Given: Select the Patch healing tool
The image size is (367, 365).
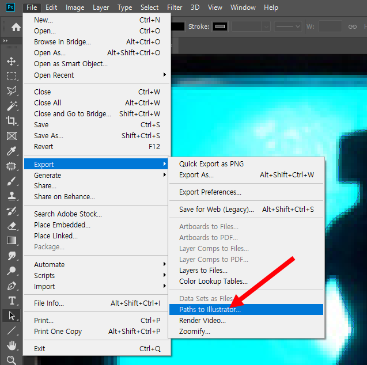Looking at the screenshot, I should click(12, 166).
